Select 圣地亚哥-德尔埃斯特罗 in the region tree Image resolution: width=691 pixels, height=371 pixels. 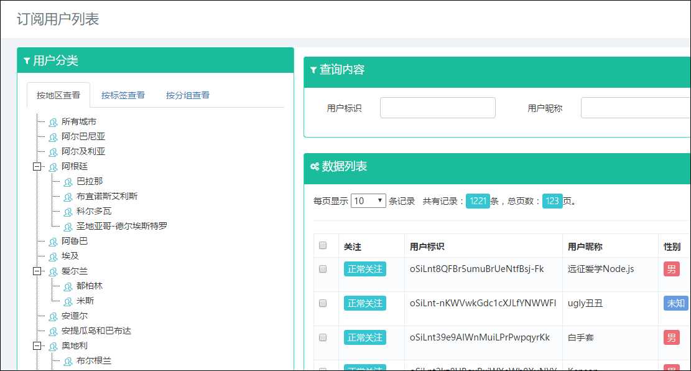[122, 227]
